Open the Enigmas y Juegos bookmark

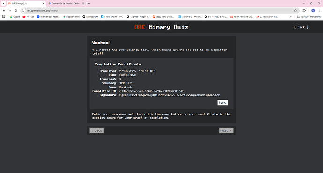pos(138,17)
